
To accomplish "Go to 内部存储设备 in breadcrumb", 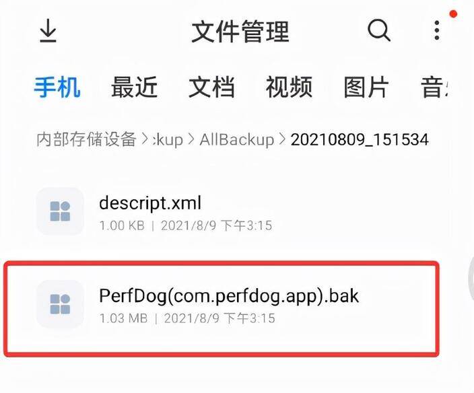I will pyautogui.click(x=86, y=139).
